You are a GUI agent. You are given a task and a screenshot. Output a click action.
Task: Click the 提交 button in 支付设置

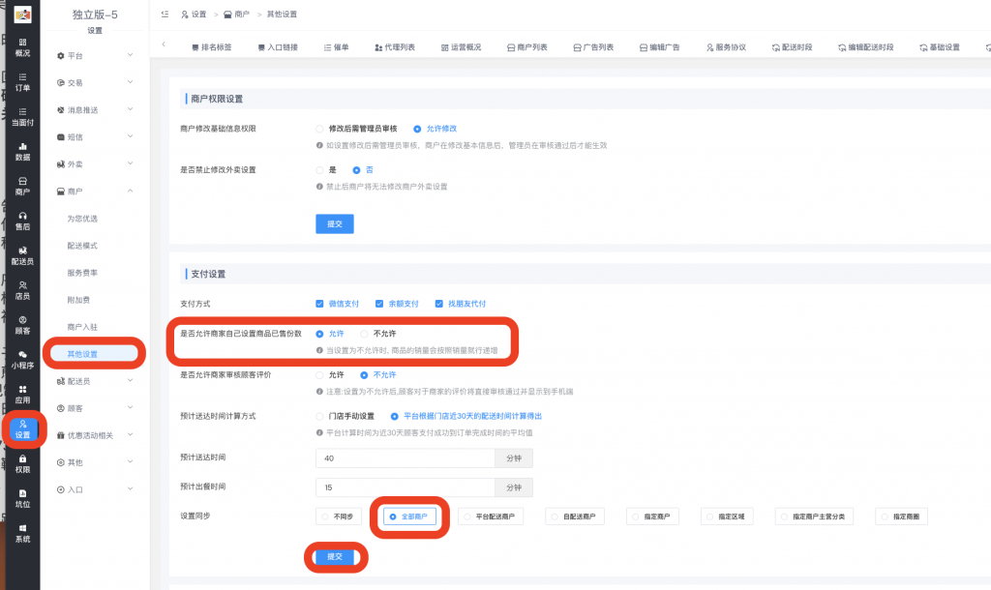pyautogui.click(x=336, y=557)
